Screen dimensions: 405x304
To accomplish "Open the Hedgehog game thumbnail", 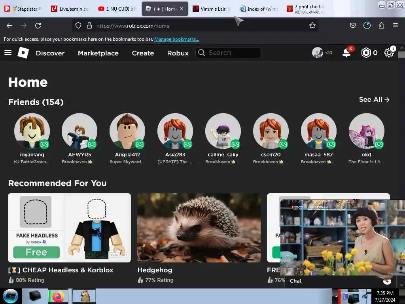I will (199, 228).
